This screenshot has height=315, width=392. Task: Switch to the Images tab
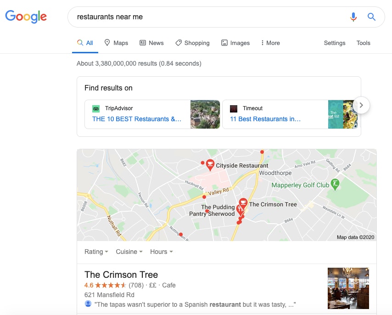click(235, 43)
